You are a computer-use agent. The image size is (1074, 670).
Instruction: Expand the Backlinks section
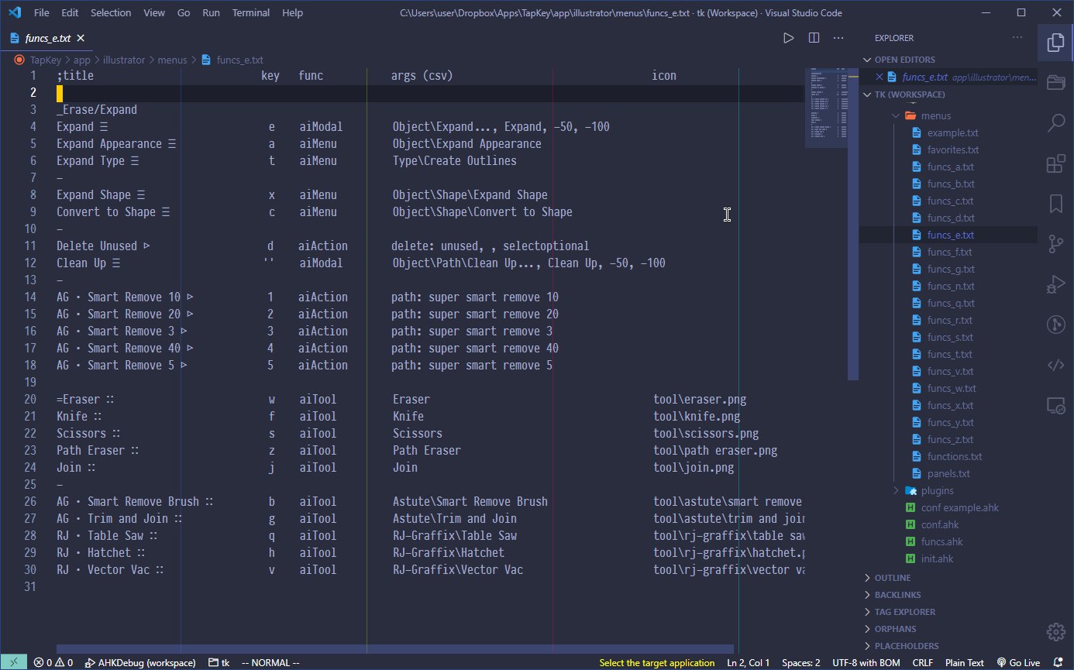948,595
